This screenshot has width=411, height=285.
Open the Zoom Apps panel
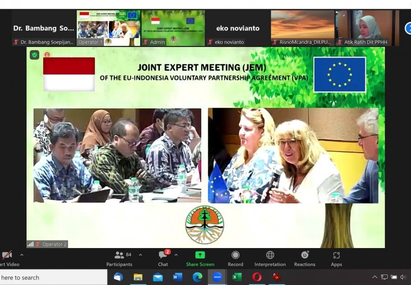coord(336,259)
